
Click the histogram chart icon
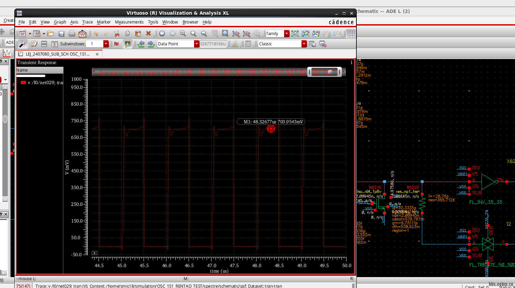pos(235,44)
